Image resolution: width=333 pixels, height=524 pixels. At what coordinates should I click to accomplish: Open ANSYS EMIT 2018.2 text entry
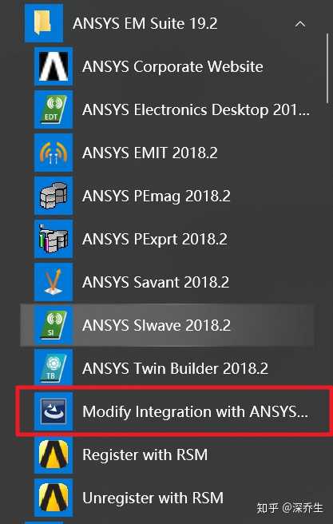coord(149,153)
